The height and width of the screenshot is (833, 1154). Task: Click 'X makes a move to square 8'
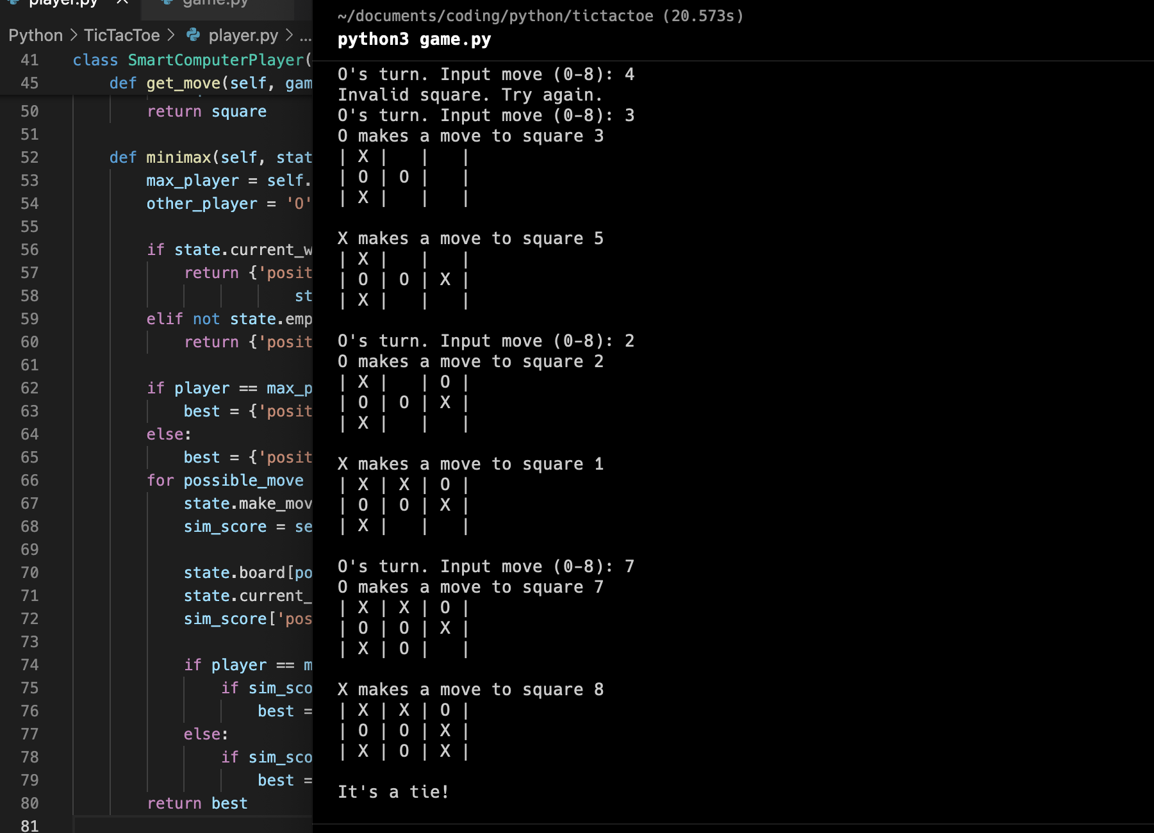pyautogui.click(x=470, y=689)
